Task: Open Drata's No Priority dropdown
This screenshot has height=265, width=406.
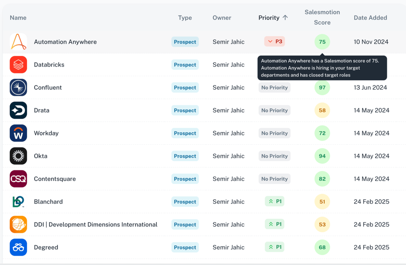Action: (274, 110)
